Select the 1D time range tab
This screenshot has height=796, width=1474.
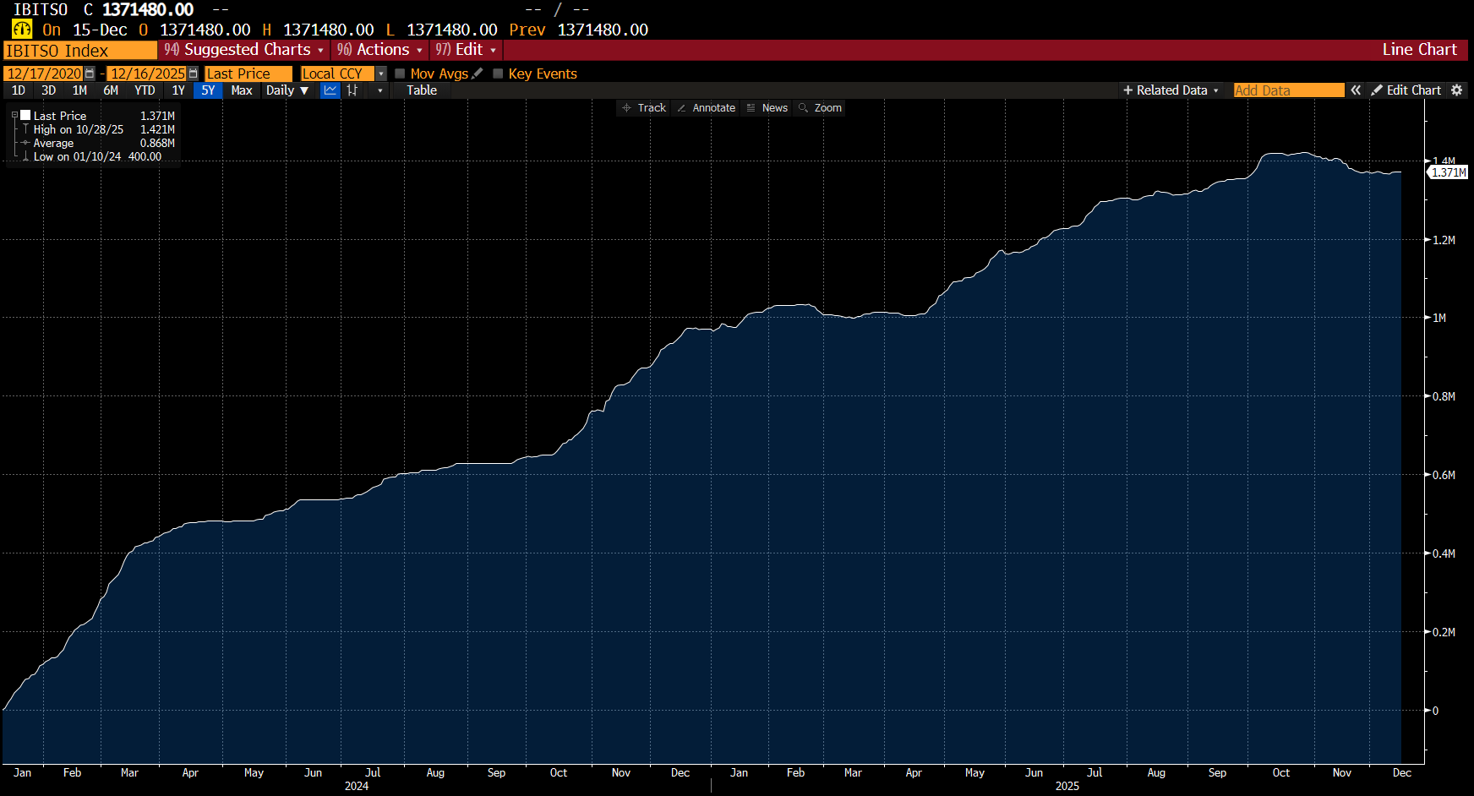click(19, 90)
